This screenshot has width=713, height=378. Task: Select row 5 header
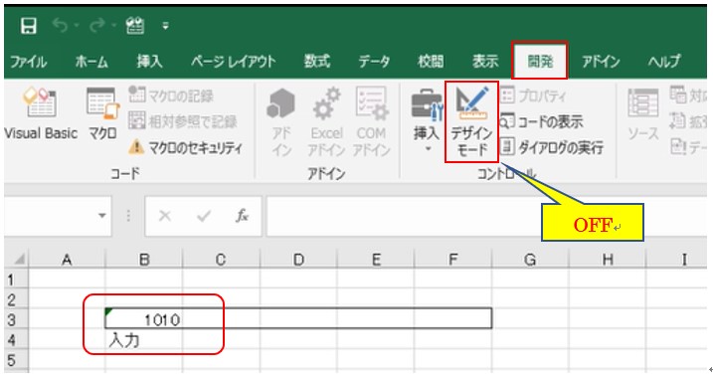pyautogui.click(x=16, y=360)
